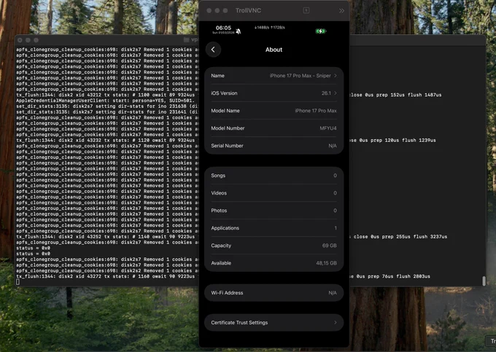Click the folder icon in Terminal title bar
Image resolution: width=496 pixels, height=352 pixels.
pyautogui.click(x=186, y=40)
